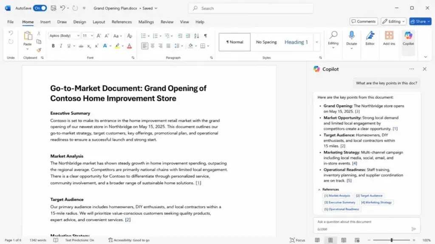The width and height of the screenshot is (435, 244).
Task: Apply subscript formatting
Action: pos(89,46)
